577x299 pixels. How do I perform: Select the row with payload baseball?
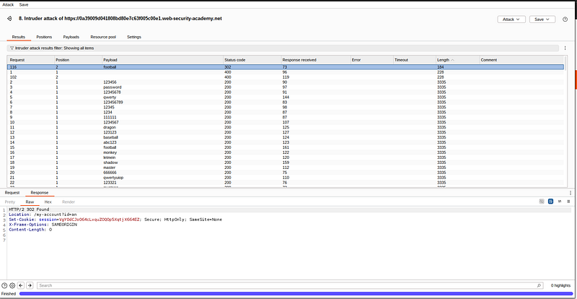click(286, 137)
